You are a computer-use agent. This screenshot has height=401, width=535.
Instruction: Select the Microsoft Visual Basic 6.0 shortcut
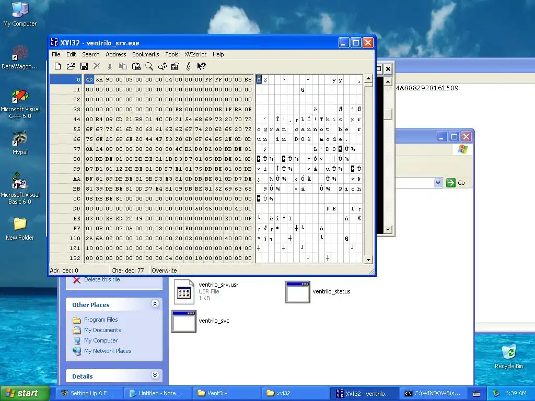pos(20,189)
